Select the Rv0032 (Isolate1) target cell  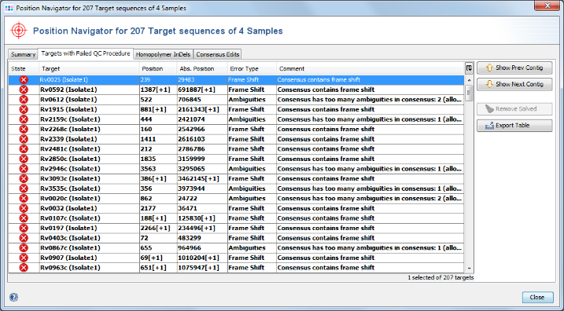89,208
